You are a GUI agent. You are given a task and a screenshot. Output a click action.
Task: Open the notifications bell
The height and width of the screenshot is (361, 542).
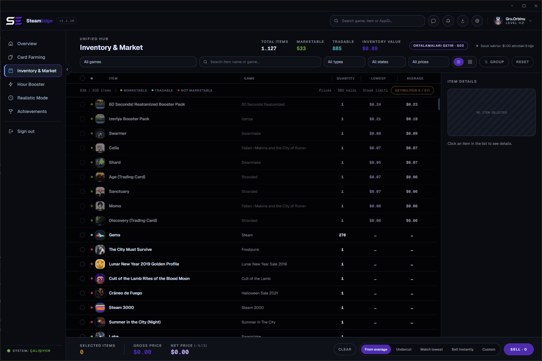(448, 21)
